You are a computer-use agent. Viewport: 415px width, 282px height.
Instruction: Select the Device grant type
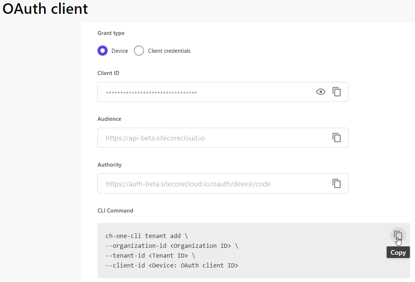(x=103, y=51)
